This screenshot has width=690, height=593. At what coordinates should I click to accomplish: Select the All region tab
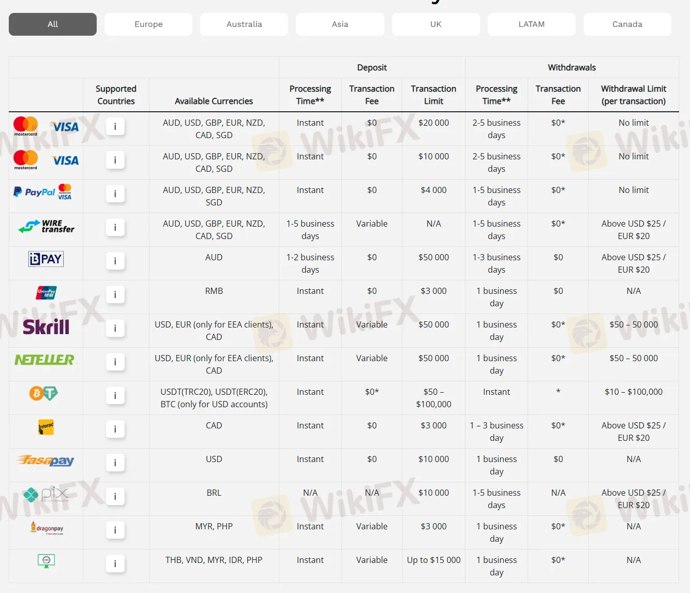click(x=53, y=24)
